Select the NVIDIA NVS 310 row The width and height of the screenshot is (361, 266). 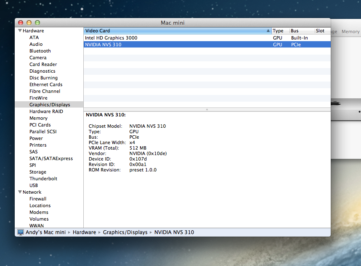click(x=207, y=45)
